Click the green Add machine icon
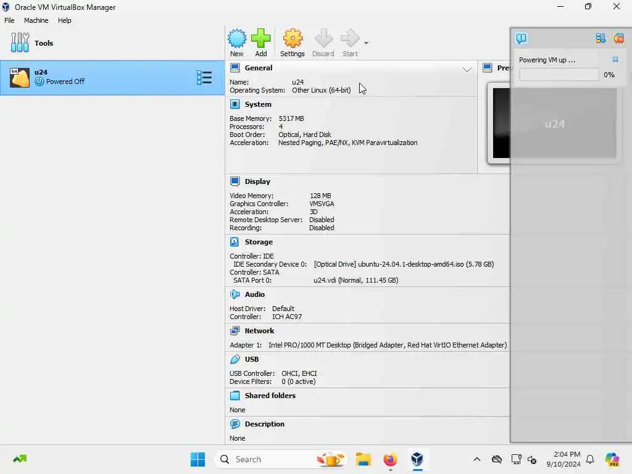 (261, 39)
